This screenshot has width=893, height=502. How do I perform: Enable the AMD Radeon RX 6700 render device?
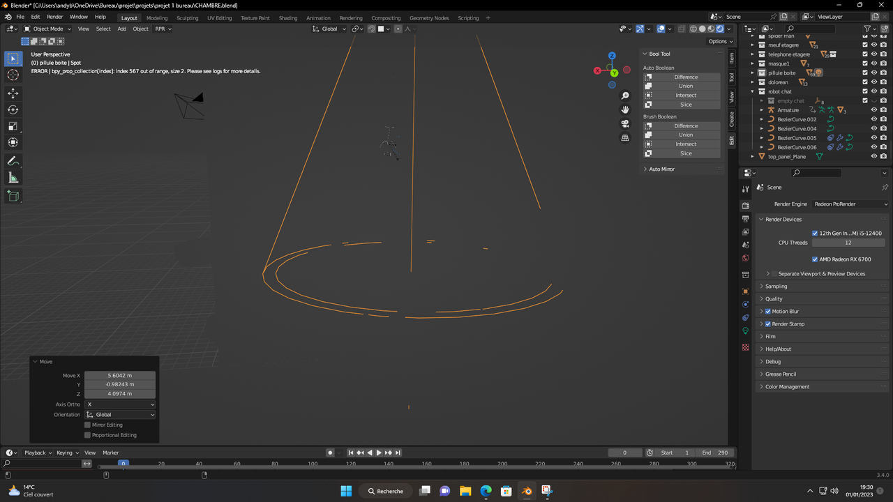coord(814,259)
